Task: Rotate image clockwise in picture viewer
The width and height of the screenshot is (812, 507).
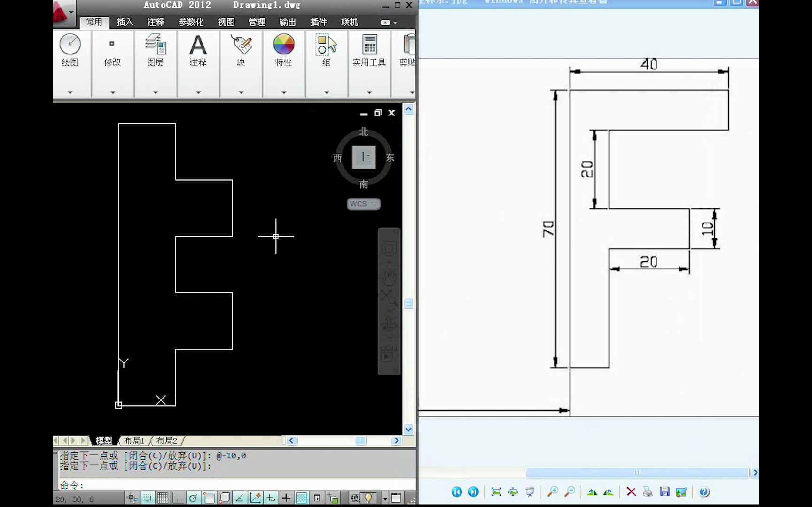Action: (x=592, y=492)
